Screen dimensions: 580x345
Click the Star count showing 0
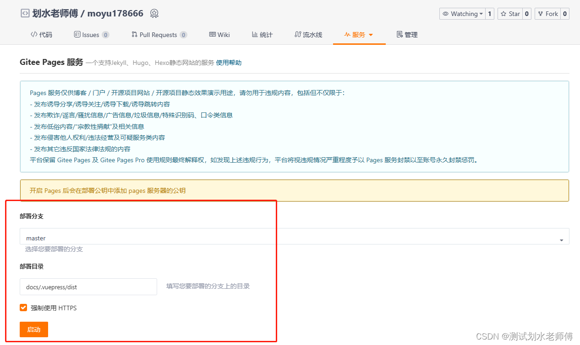pos(526,14)
